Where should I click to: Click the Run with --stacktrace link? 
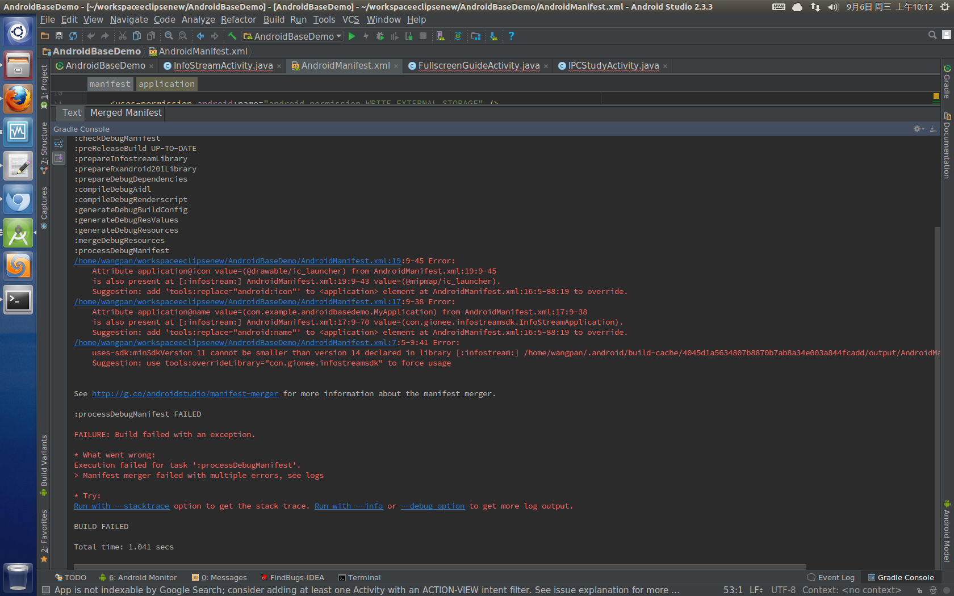tap(122, 506)
